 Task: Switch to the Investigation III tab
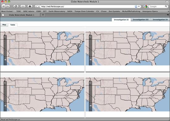pyautogui.click(x=141, y=20)
